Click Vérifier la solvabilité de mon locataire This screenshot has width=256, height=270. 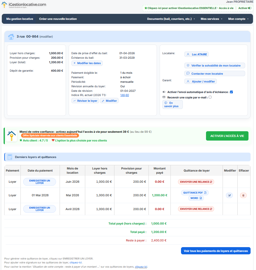[x=215, y=66]
